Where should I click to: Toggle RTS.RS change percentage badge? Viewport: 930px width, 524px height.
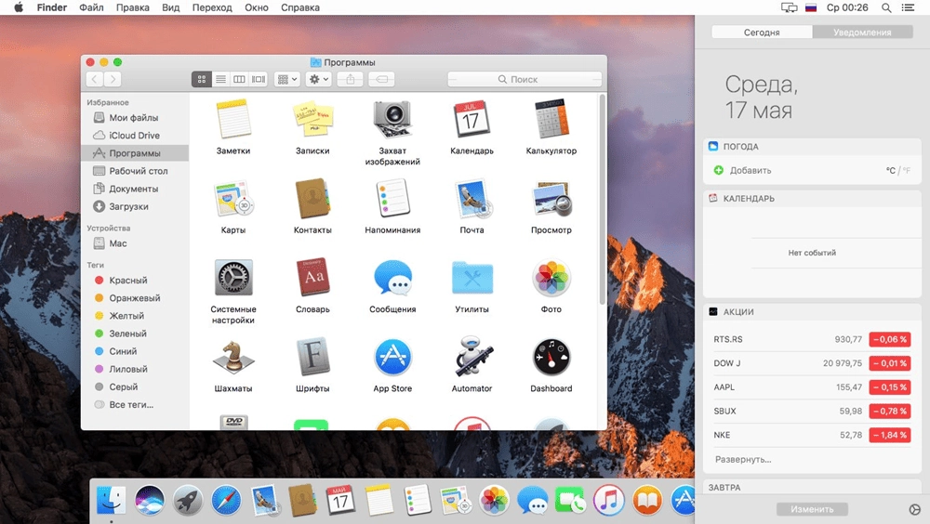[x=890, y=340]
